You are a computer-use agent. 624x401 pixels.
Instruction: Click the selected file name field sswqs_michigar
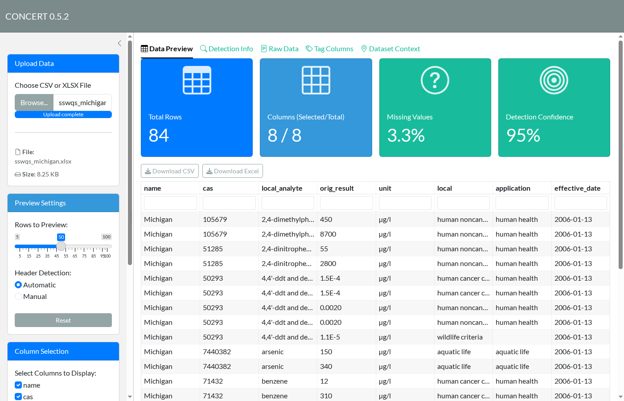pyautogui.click(x=82, y=102)
